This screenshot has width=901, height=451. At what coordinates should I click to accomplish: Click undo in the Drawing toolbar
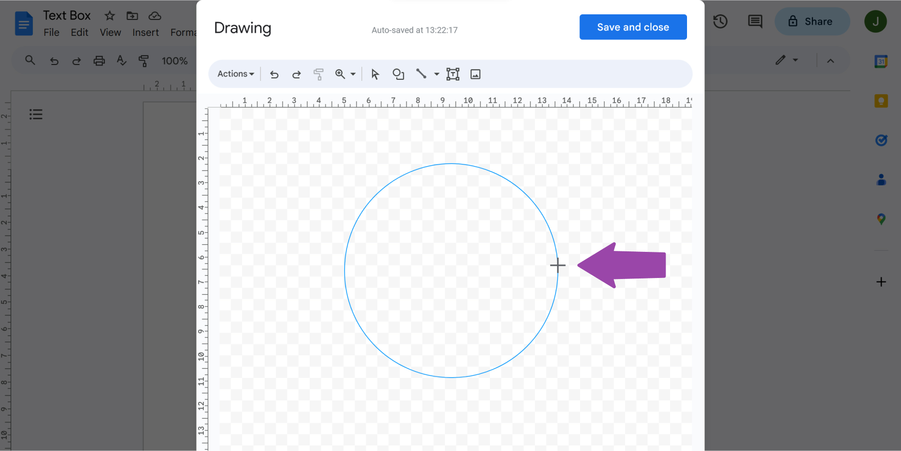coord(274,74)
